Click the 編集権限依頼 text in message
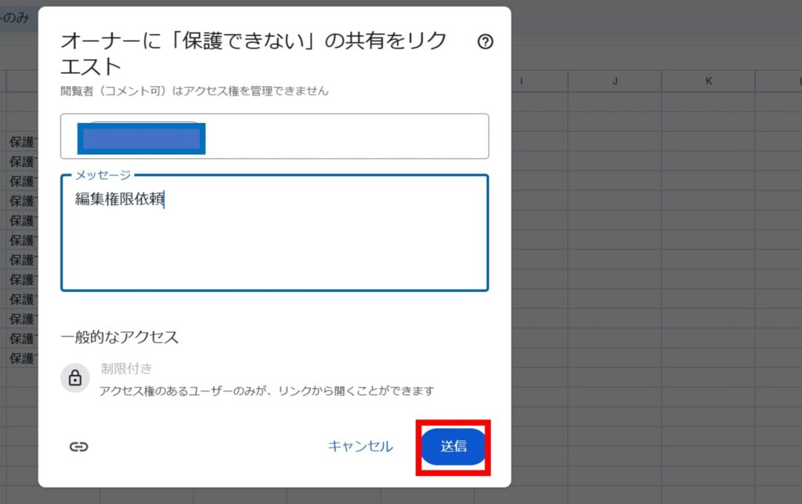 pos(119,200)
